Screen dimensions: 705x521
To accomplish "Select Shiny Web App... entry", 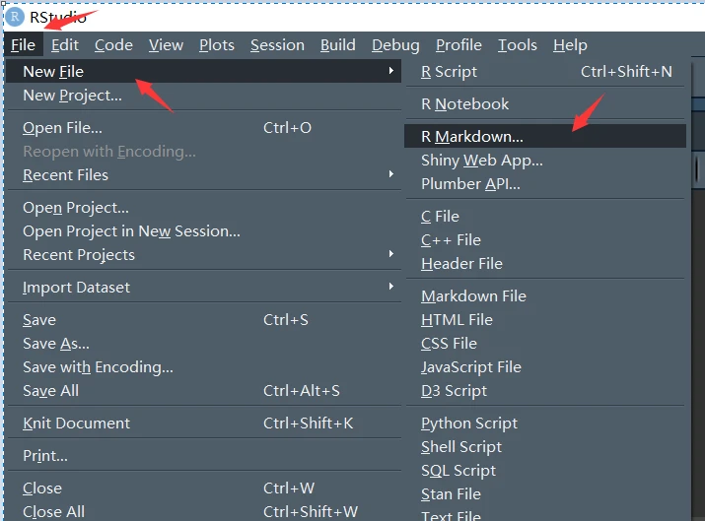I will pyautogui.click(x=481, y=161).
